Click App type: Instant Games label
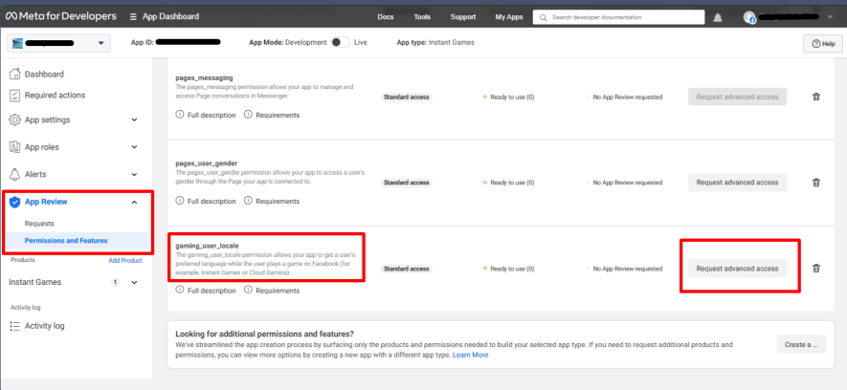The image size is (847, 390). coord(435,42)
